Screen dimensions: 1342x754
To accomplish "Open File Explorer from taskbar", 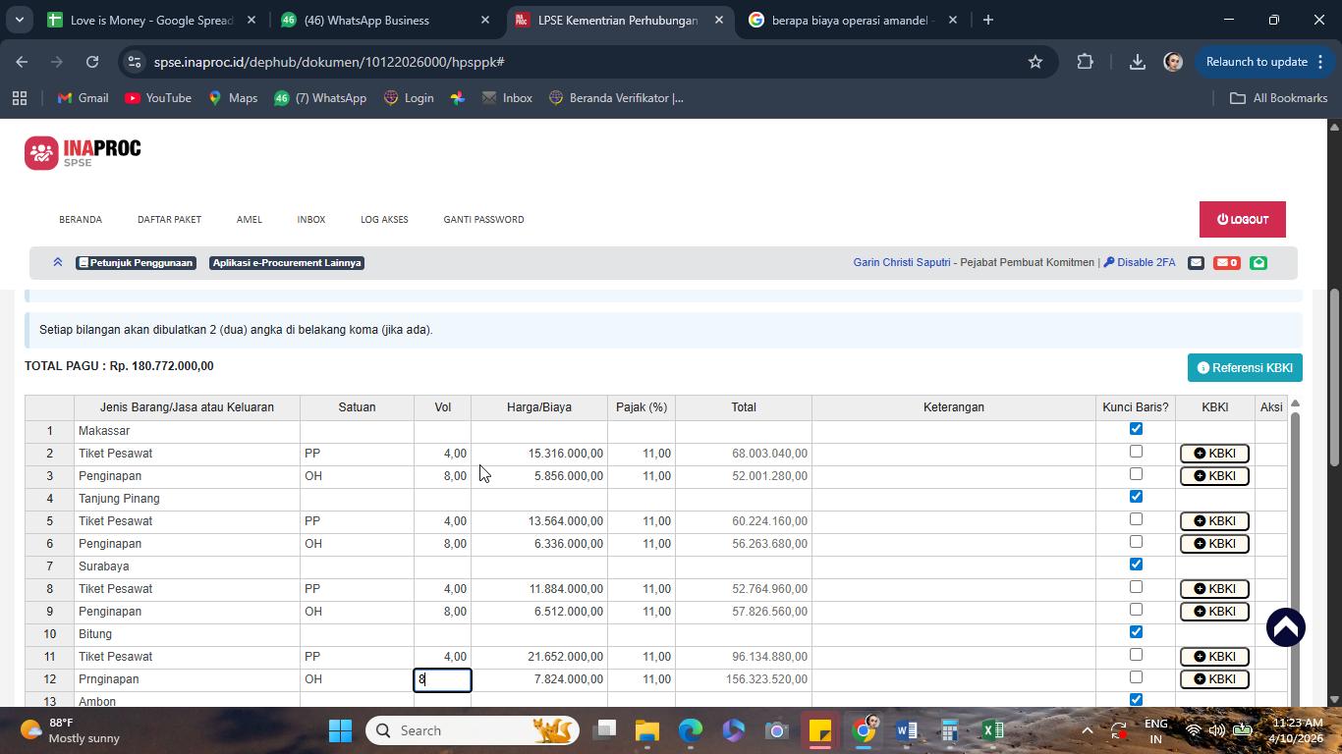I will (x=646, y=730).
